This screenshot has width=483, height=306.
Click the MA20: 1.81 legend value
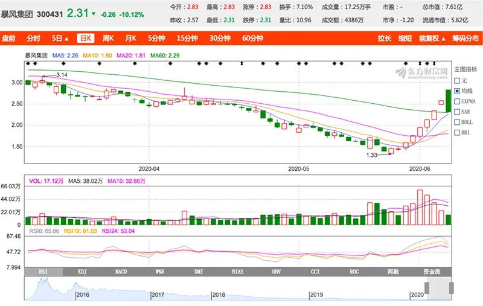[131, 56]
